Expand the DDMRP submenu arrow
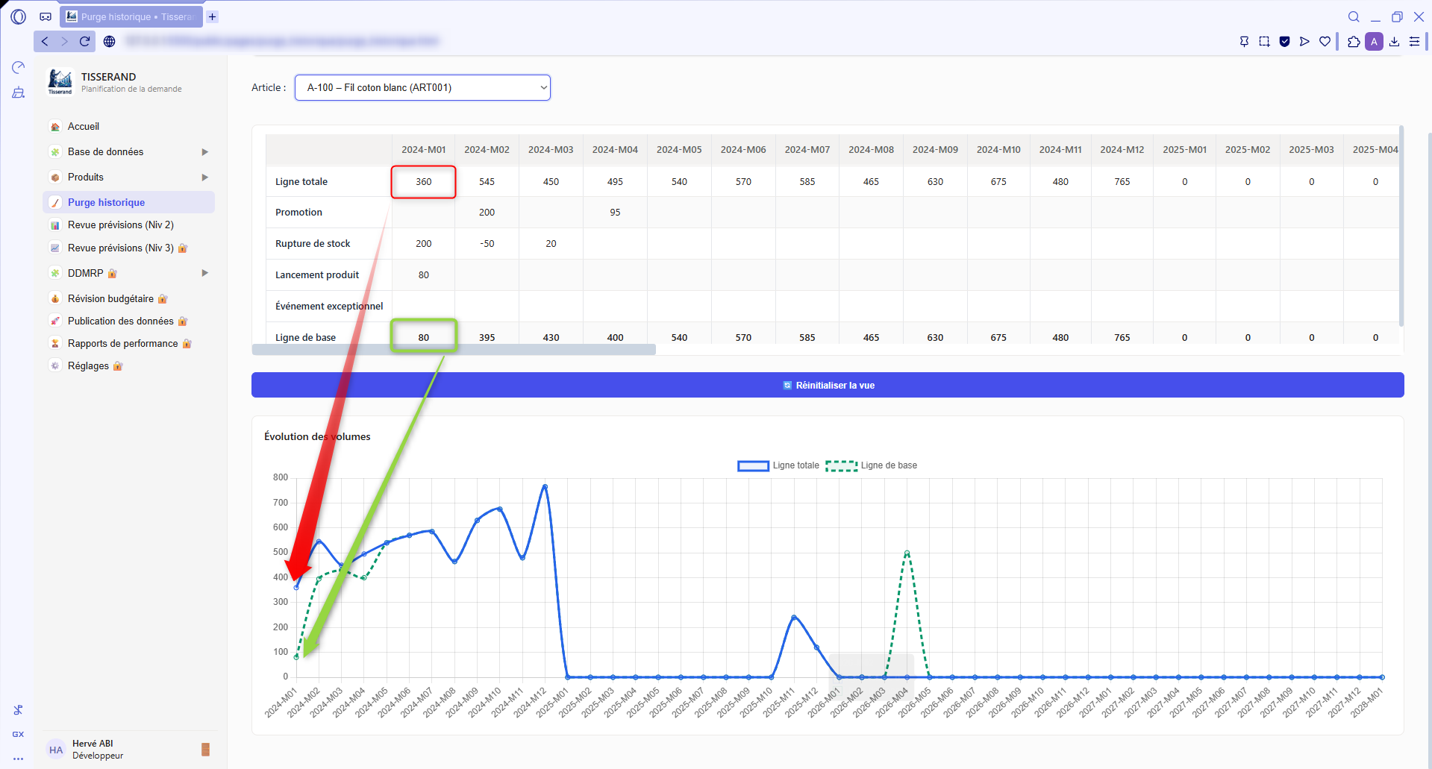Screen dimensions: 1432x769 (x=204, y=273)
